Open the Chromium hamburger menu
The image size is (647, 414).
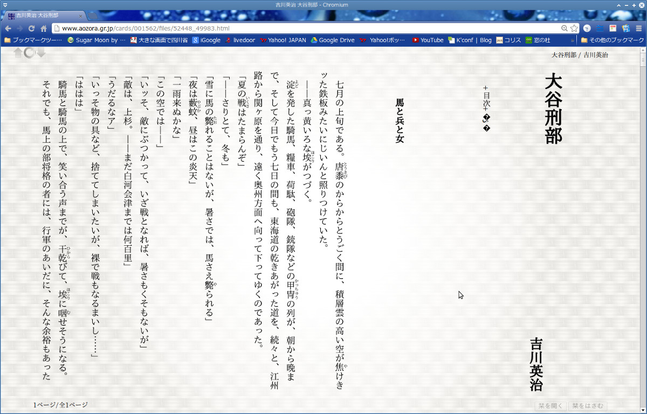(x=638, y=28)
